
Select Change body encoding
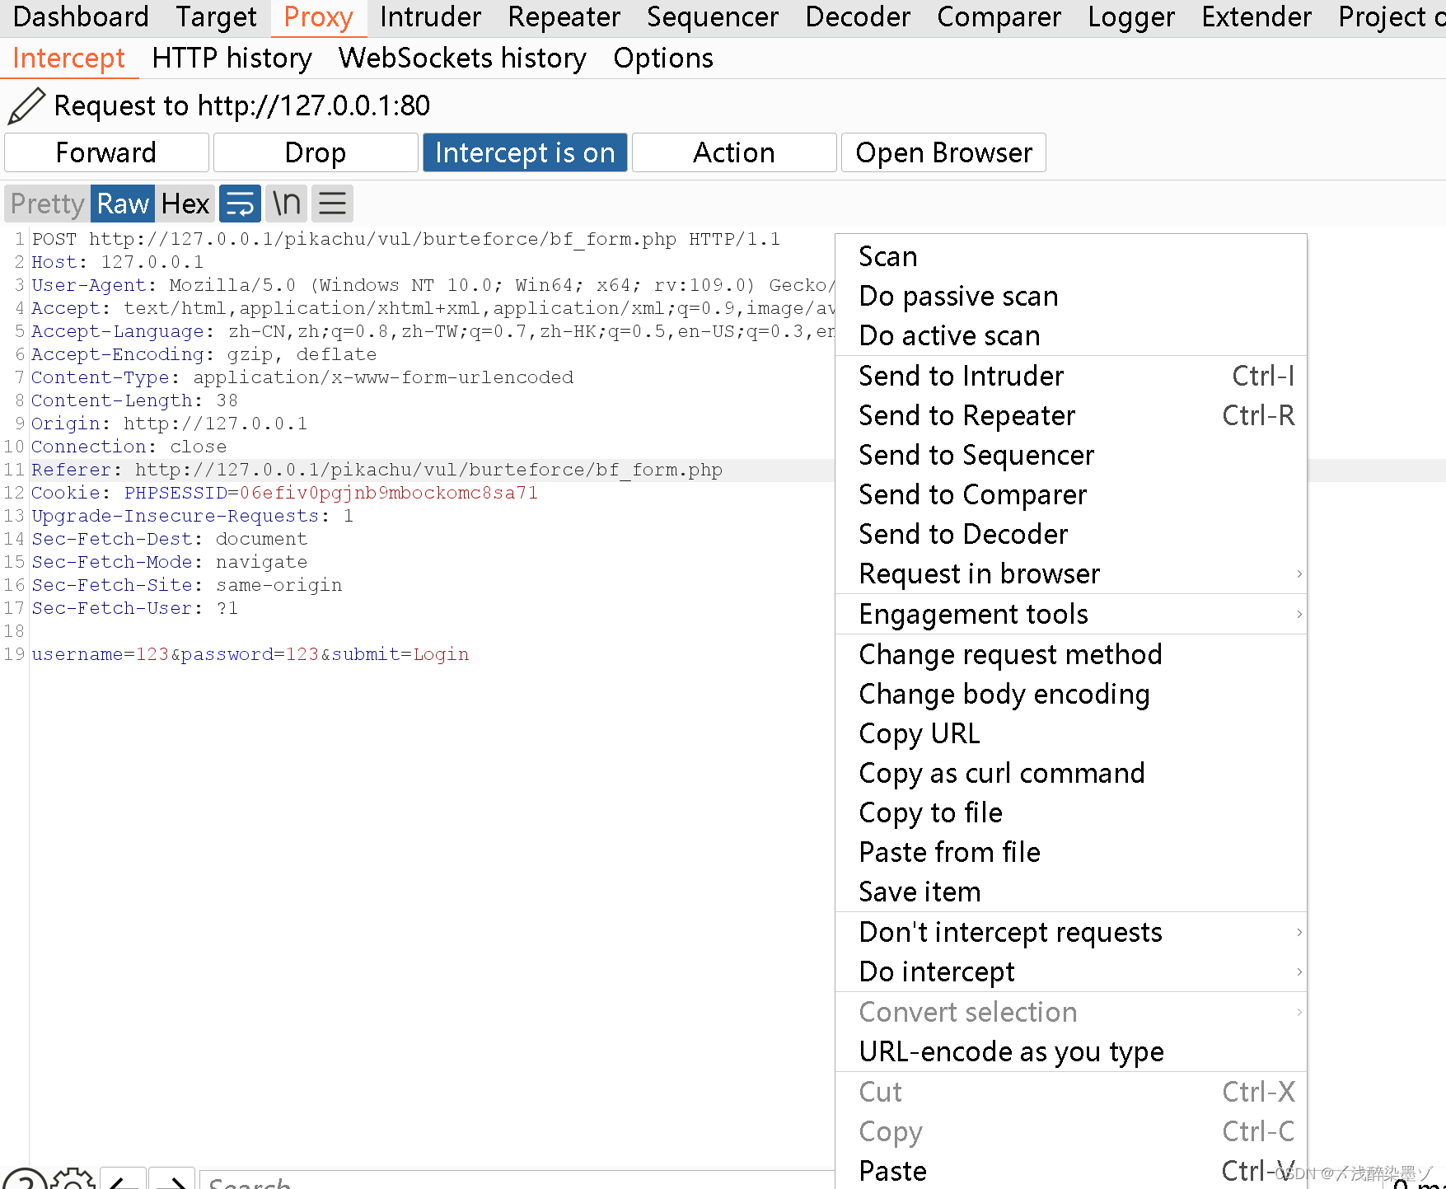1071,694
